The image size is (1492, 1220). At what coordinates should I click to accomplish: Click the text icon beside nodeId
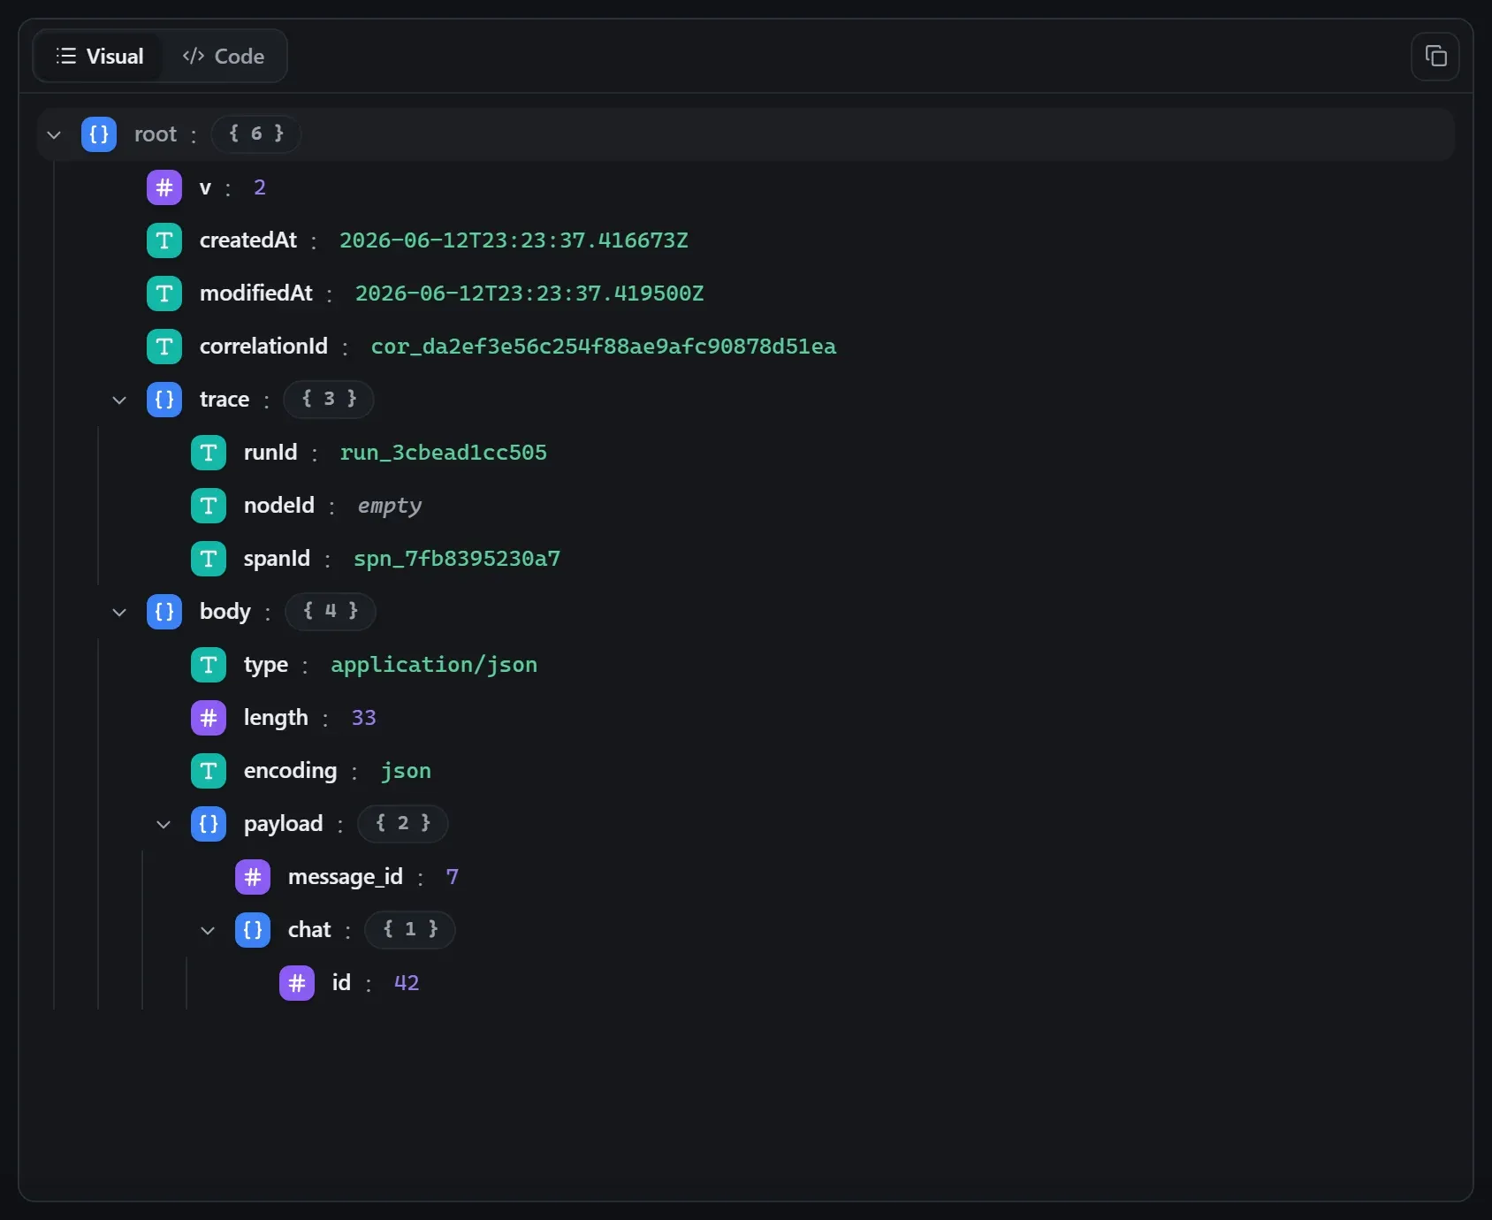tap(209, 506)
